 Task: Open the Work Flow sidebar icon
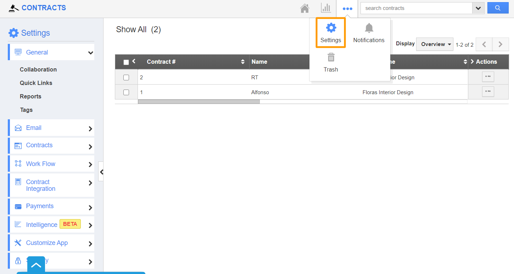point(18,163)
